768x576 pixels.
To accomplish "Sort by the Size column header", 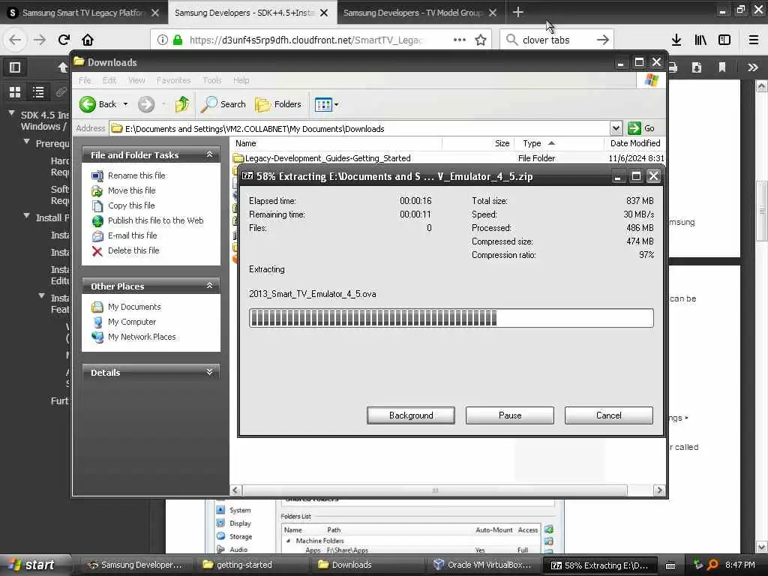I will coord(478,143).
